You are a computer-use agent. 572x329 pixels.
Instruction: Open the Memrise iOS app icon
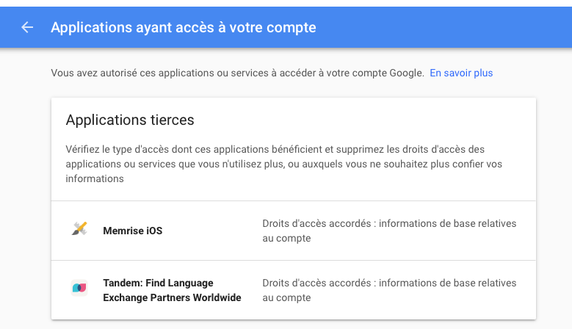(79, 229)
